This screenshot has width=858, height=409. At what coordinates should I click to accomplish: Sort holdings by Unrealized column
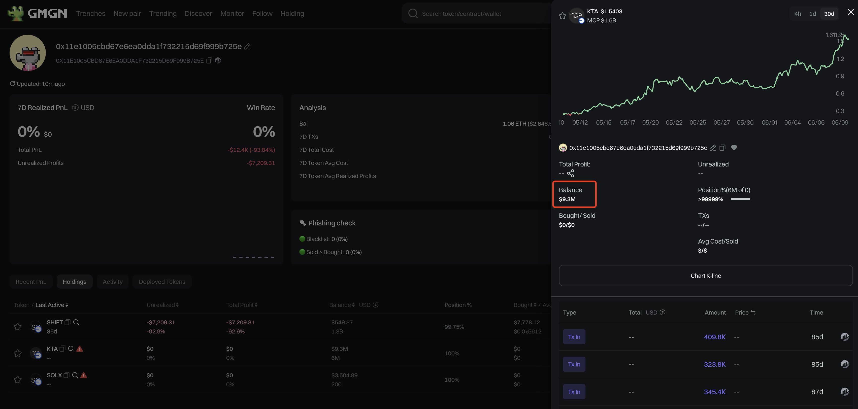162,305
